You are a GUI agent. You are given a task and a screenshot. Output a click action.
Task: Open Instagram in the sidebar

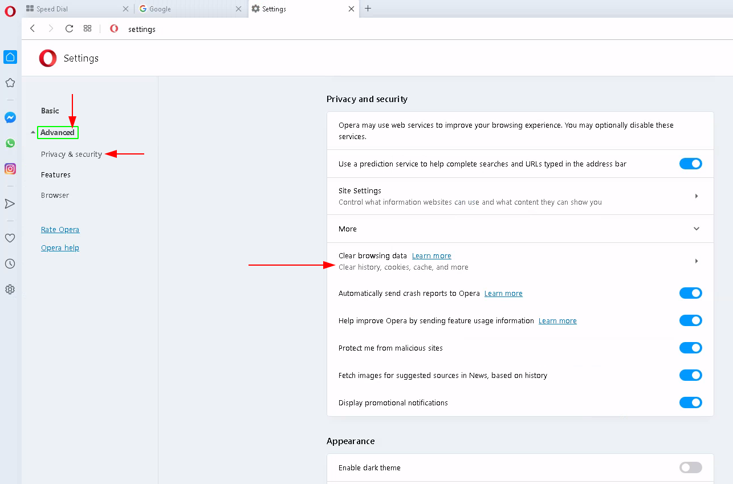(10, 169)
